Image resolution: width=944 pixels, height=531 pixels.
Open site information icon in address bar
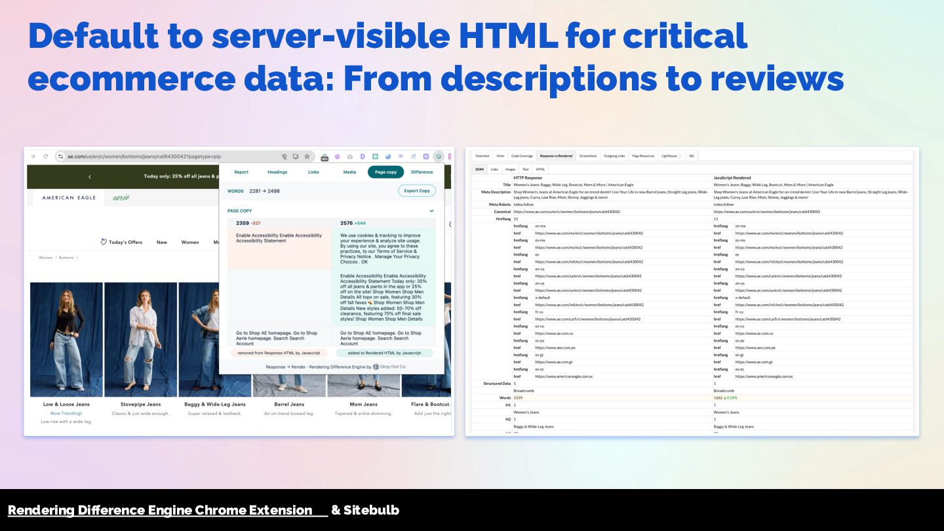click(x=60, y=157)
